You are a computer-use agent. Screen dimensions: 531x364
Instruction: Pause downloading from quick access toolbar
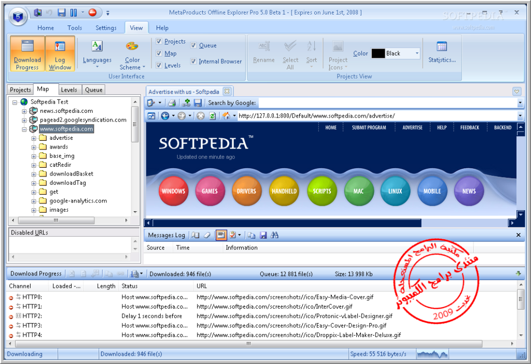[x=74, y=12]
